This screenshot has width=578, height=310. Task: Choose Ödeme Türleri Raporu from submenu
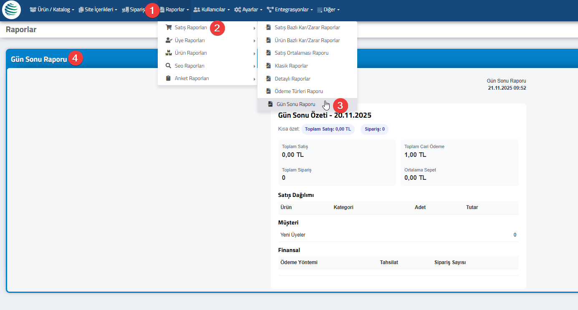299,91
